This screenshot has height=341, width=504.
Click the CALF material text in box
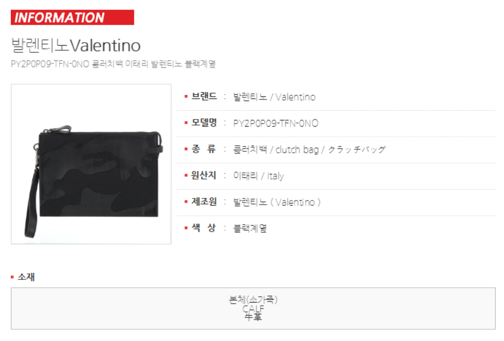coord(254,309)
